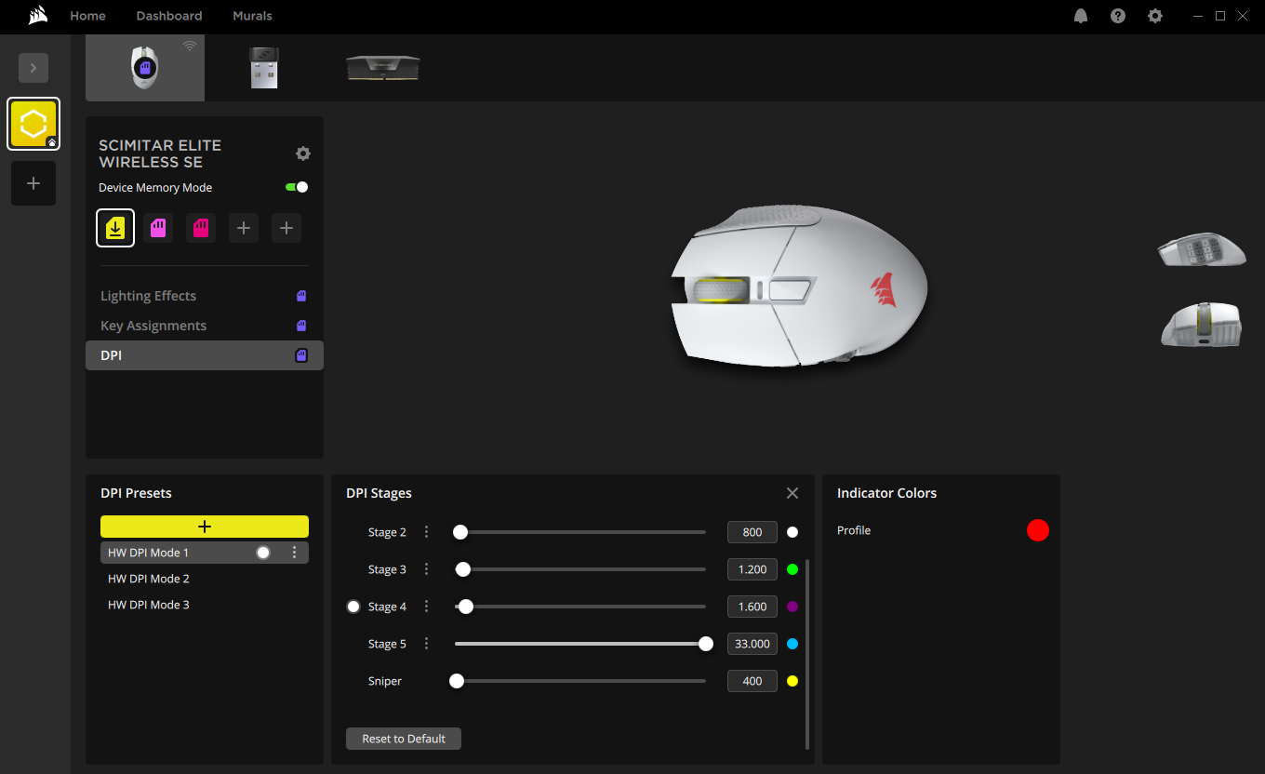Click the Stage 5 DPI value field 33.000

point(752,644)
